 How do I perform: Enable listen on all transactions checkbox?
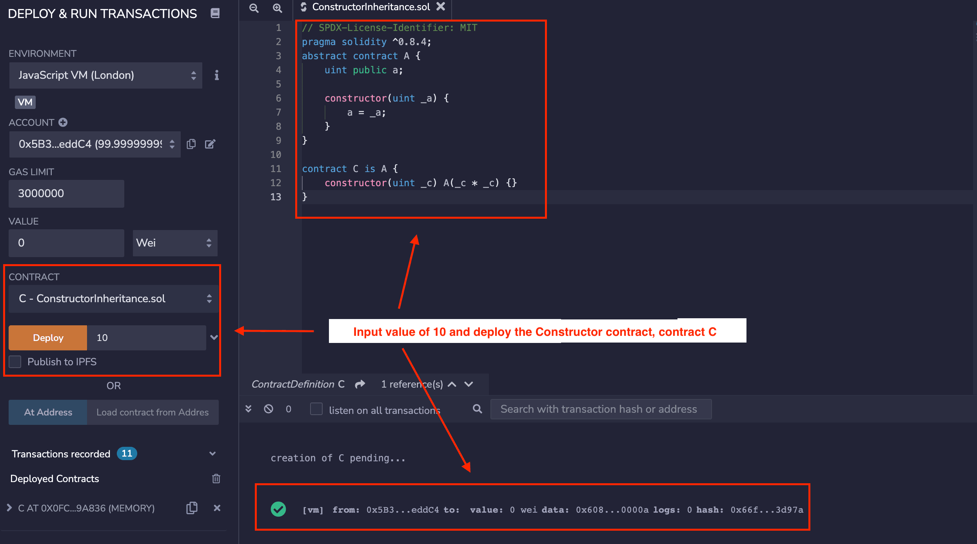click(316, 409)
